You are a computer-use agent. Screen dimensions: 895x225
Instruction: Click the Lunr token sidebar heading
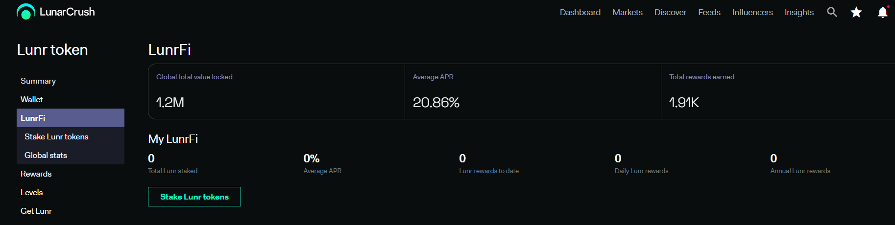point(52,49)
